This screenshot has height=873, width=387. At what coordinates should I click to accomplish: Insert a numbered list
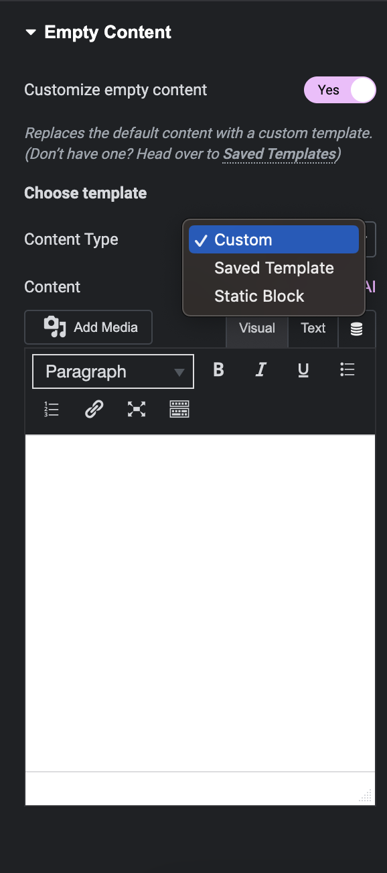(x=52, y=410)
